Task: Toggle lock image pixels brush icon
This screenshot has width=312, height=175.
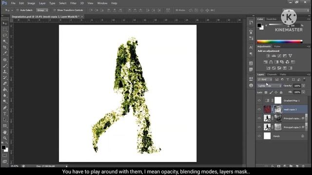Action: click(271, 92)
